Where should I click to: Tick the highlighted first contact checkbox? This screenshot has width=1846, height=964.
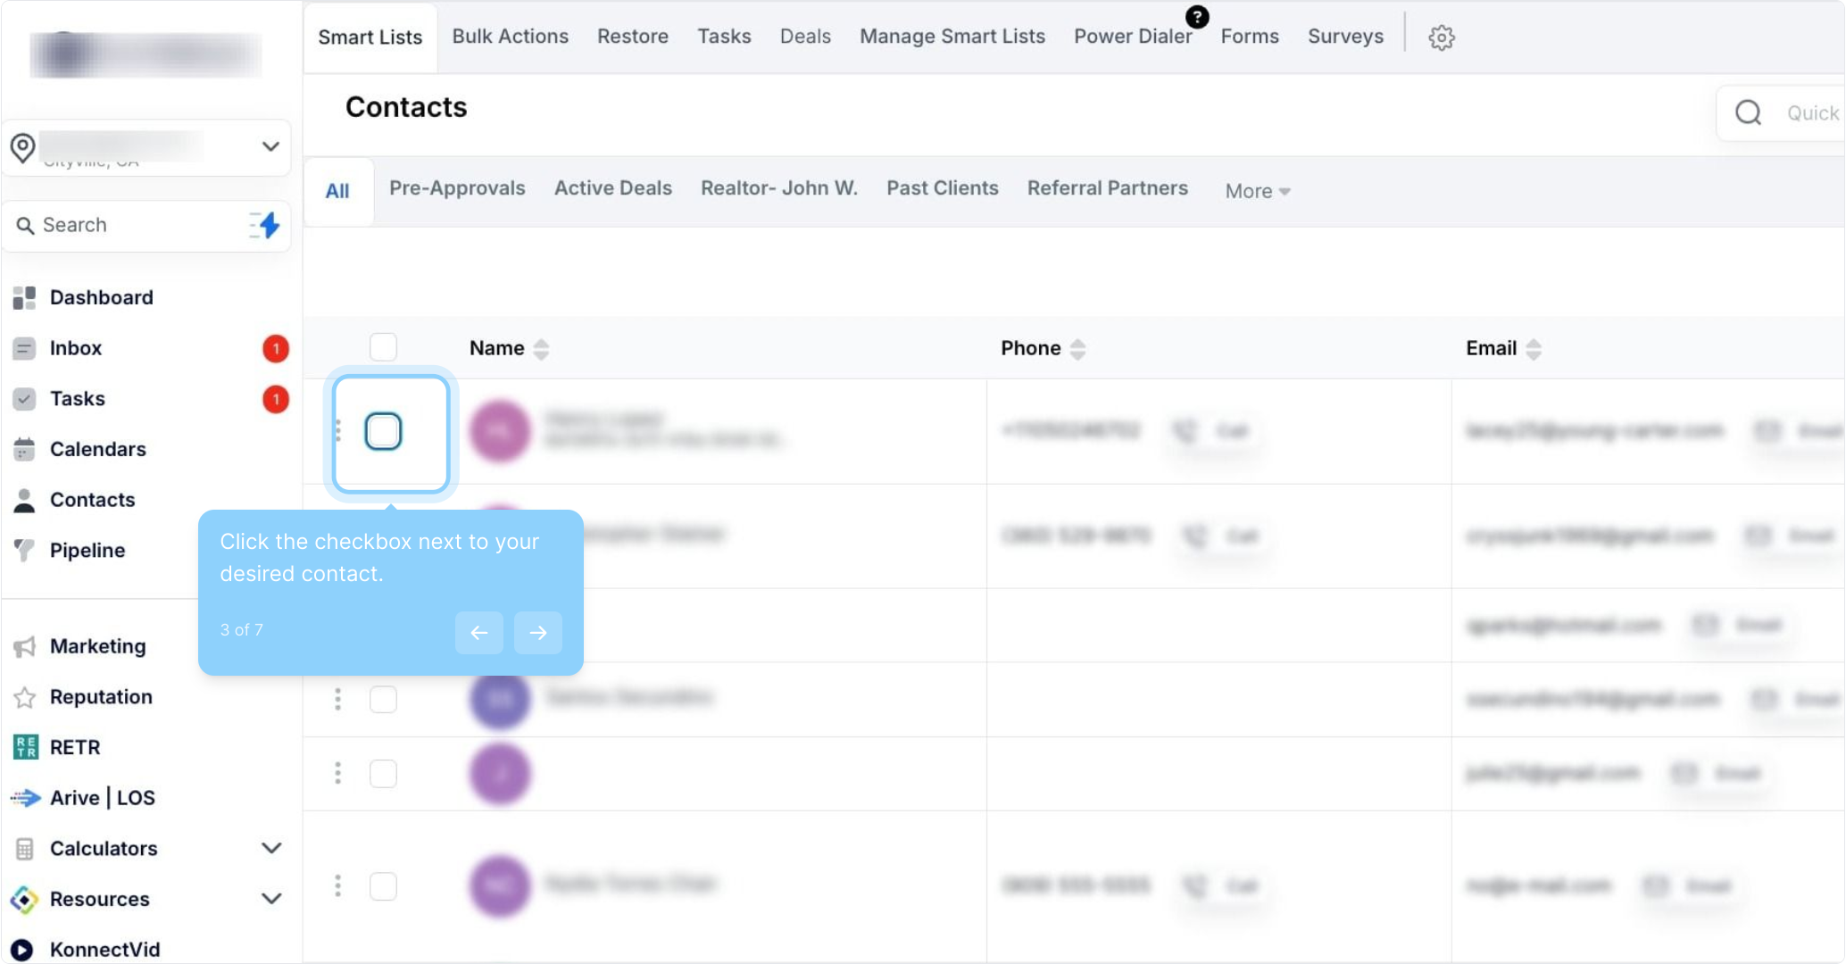(384, 432)
